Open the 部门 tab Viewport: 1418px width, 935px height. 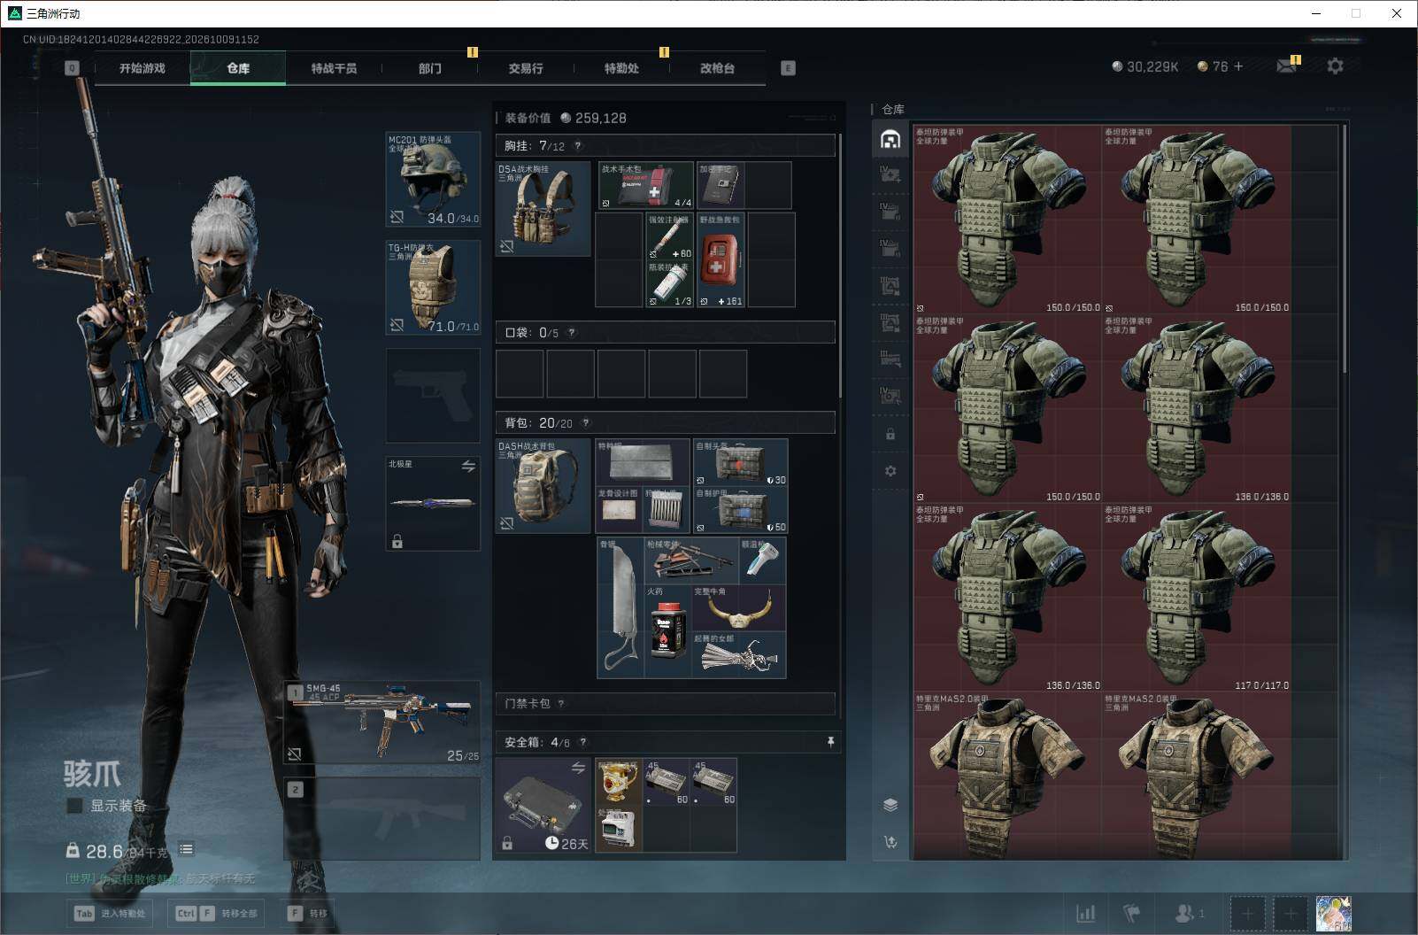pyautogui.click(x=430, y=68)
